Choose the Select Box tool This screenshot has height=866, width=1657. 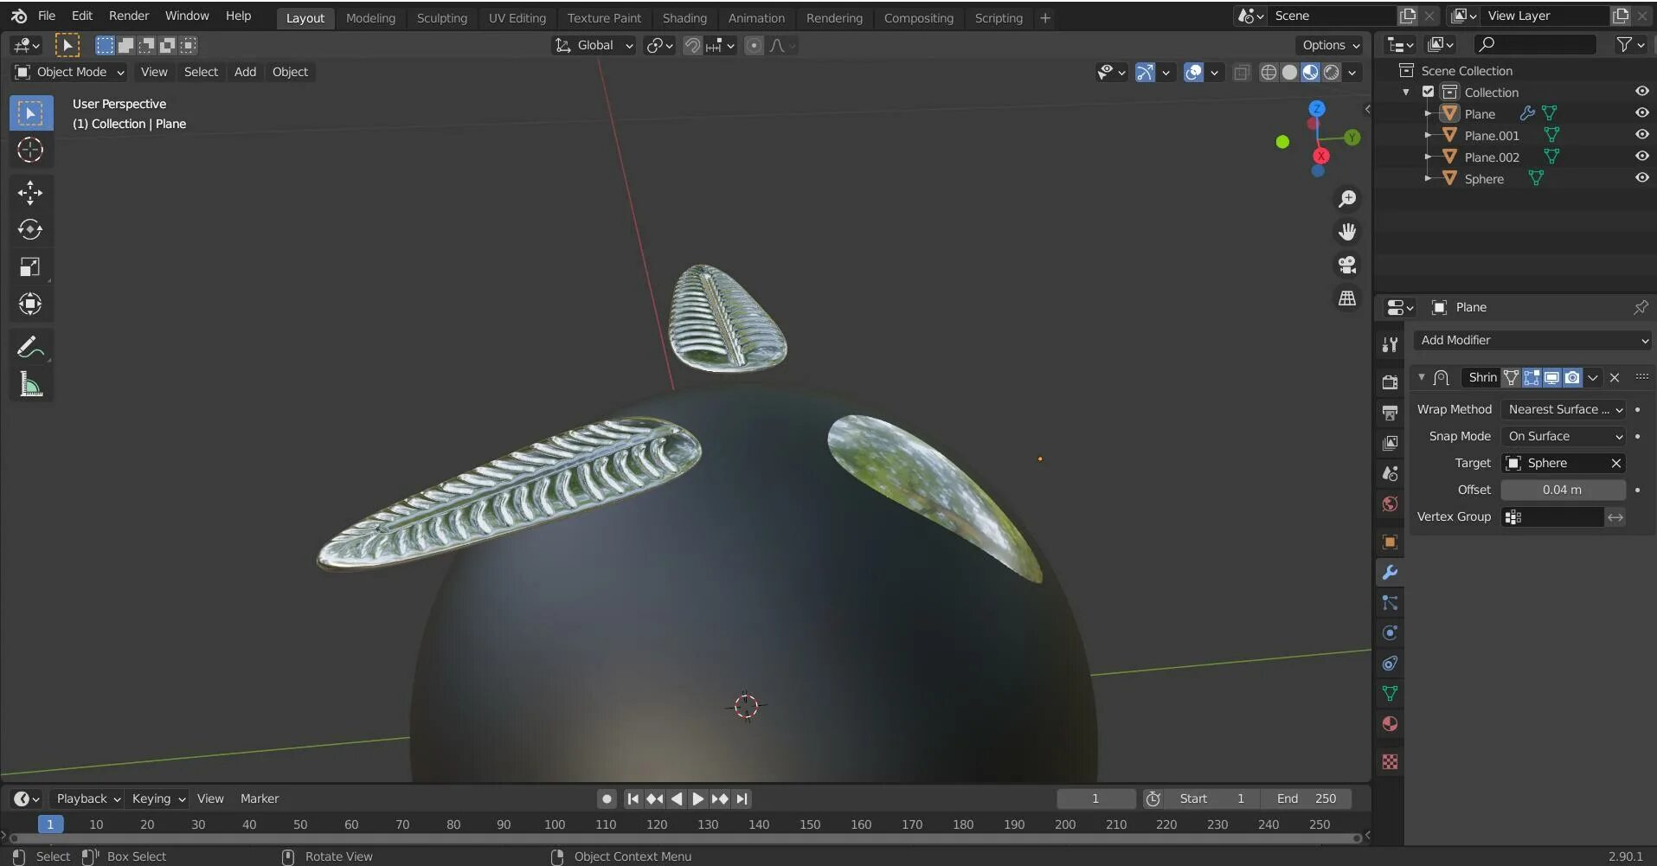pos(30,113)
